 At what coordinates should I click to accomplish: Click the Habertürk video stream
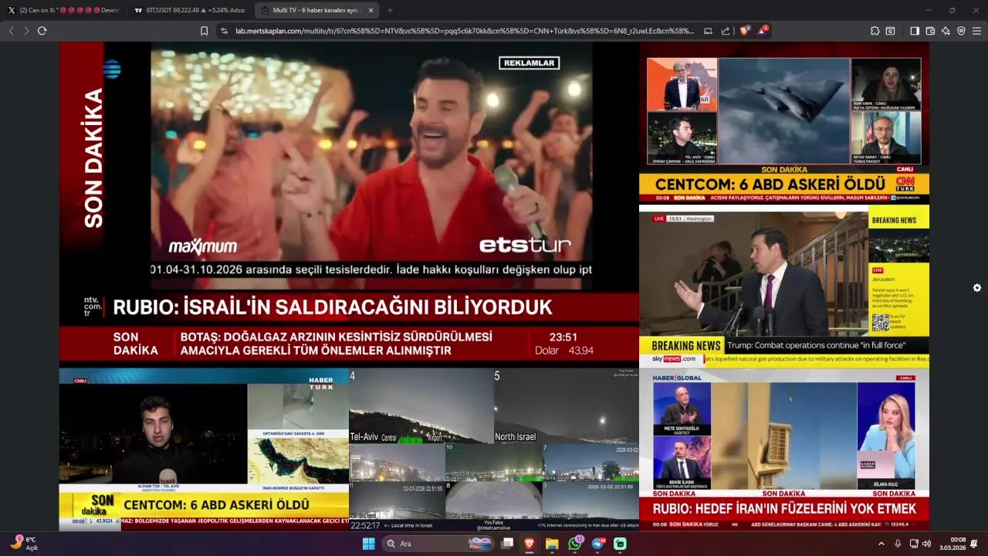pyautogui.click(x=204, y=449)
